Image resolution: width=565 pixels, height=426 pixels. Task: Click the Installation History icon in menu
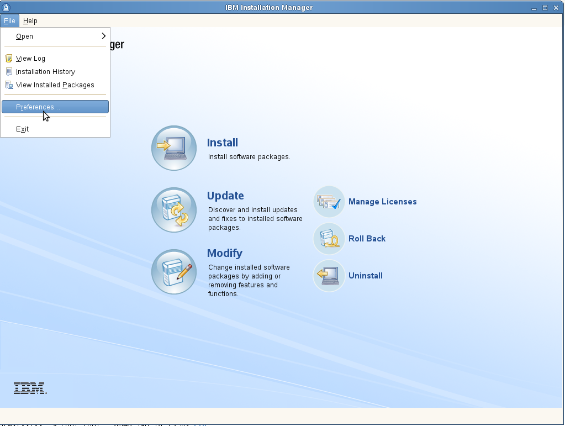(9, 72)
